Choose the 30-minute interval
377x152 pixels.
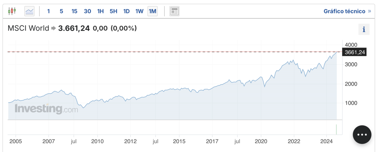coord(87,11)
